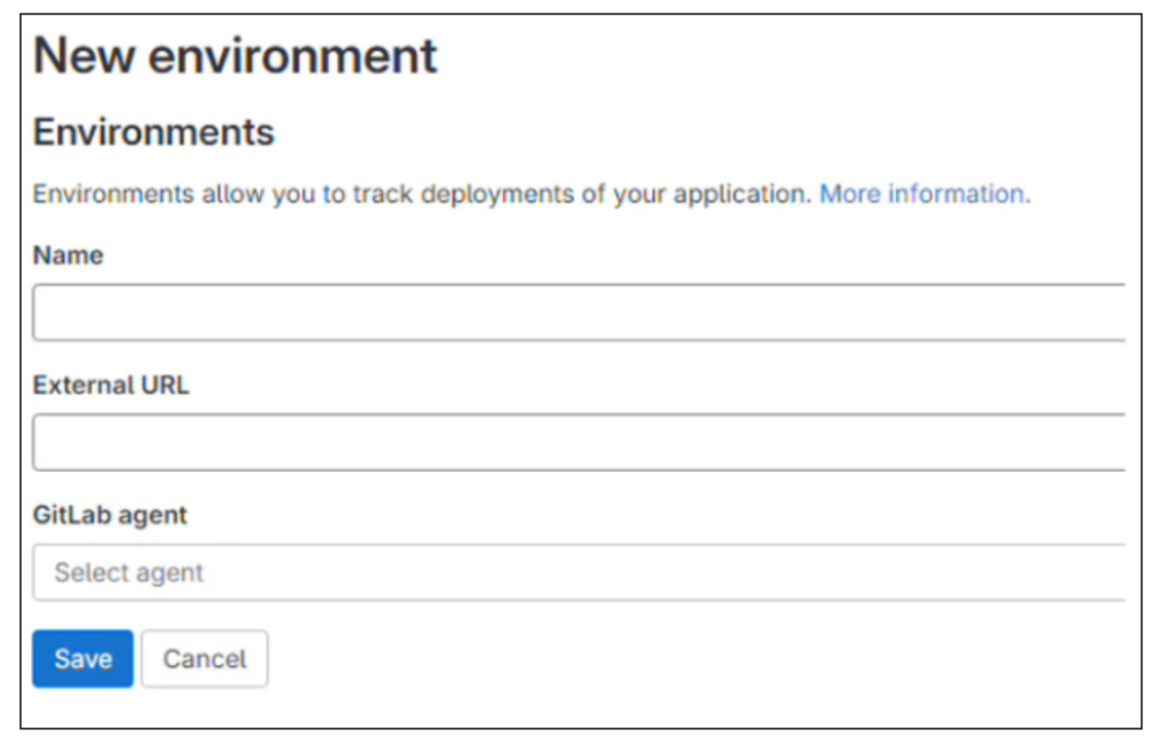Open the "More information" link
Viewport: 1154px width, 741px height.
click(x=924, y=194)
